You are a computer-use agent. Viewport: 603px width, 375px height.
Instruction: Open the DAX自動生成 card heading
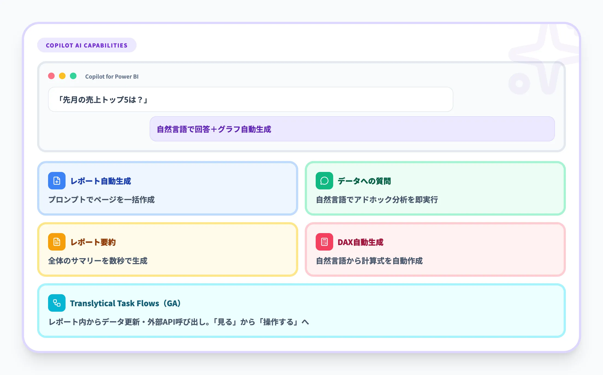coord(360,242)
